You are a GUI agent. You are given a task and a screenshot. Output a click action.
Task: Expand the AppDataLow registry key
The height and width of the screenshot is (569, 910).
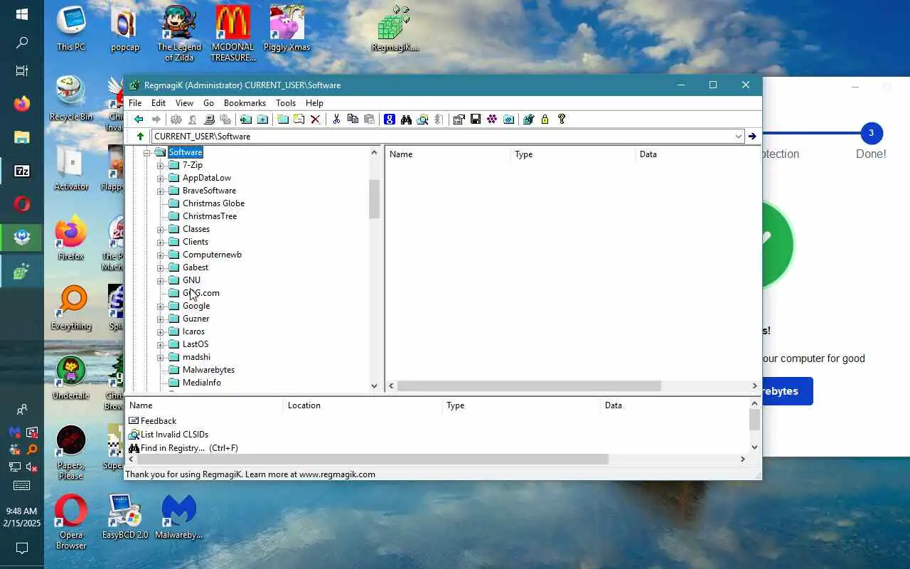click(161, 178)
